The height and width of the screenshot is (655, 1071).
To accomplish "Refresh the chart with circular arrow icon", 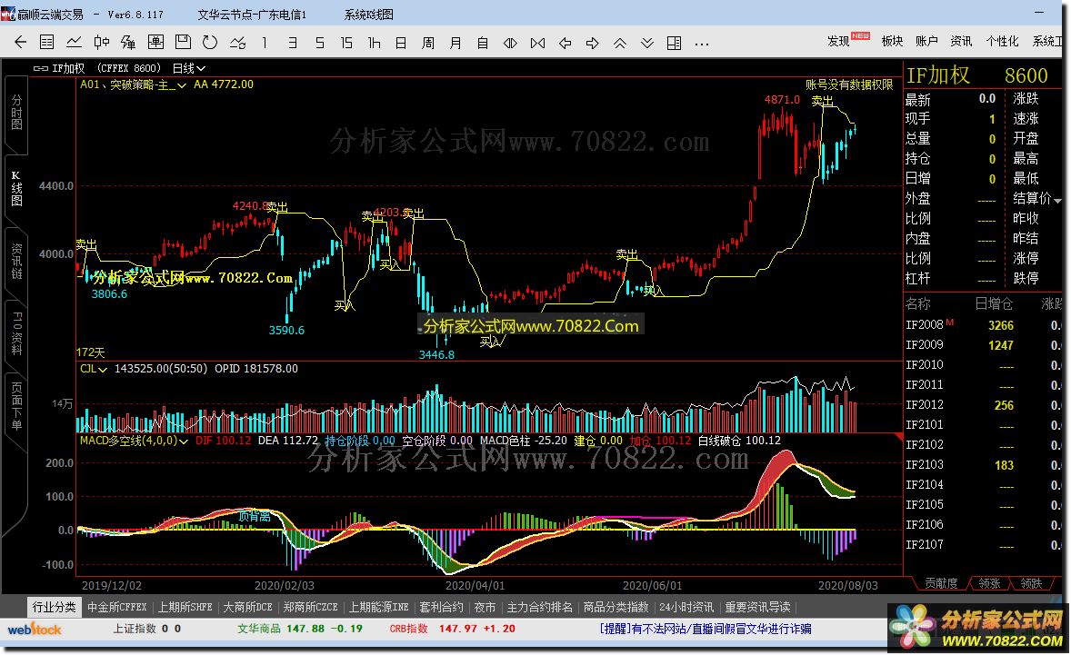I will click(x=210, y=43).
